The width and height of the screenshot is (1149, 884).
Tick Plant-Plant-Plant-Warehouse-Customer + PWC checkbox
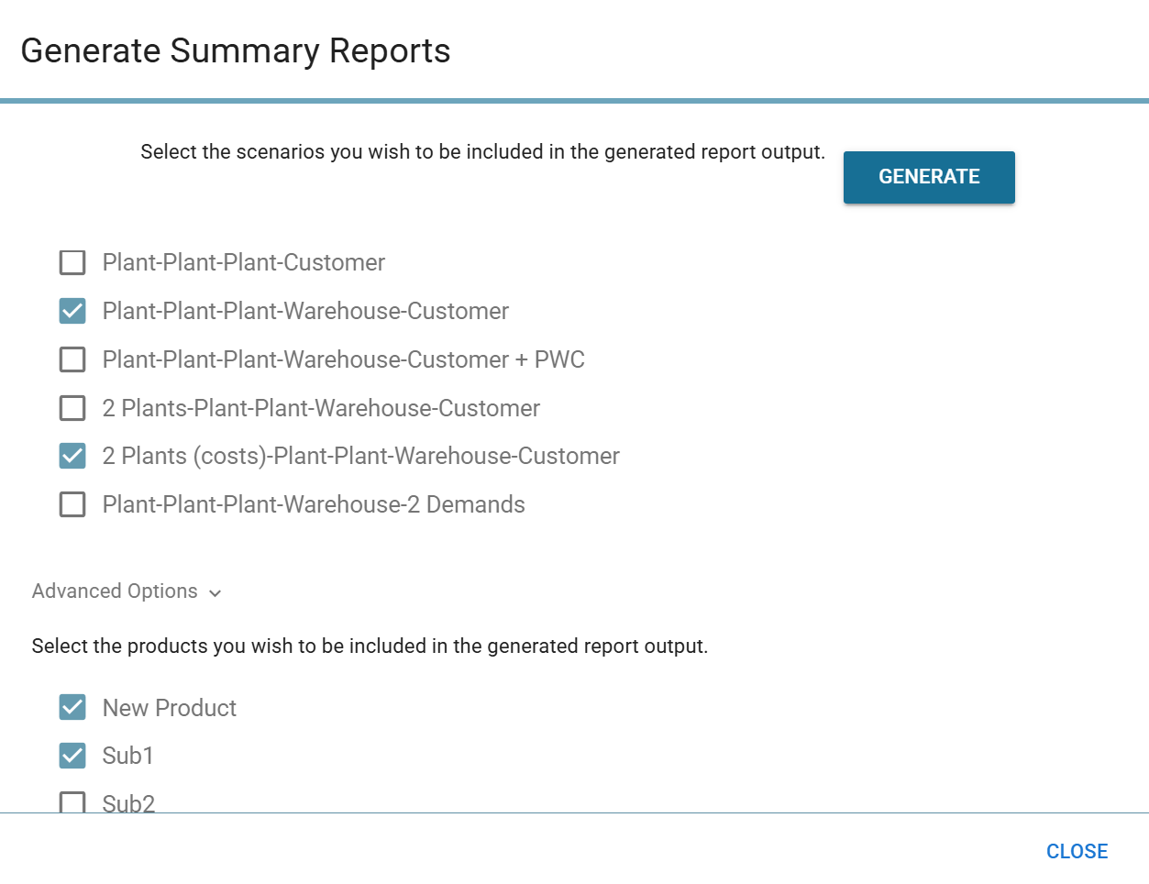pyautogui.click(x=72, y=359)
